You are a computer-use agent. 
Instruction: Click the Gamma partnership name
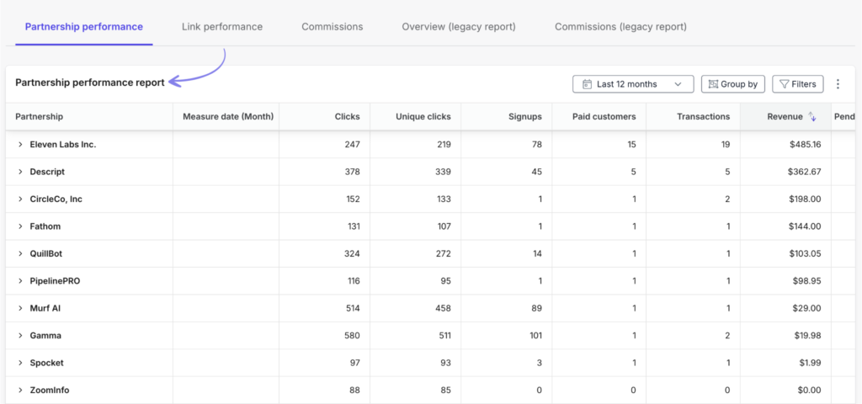click(45, 335)
